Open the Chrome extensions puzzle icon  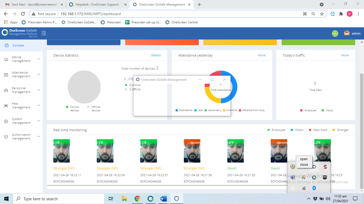point(341,14)
